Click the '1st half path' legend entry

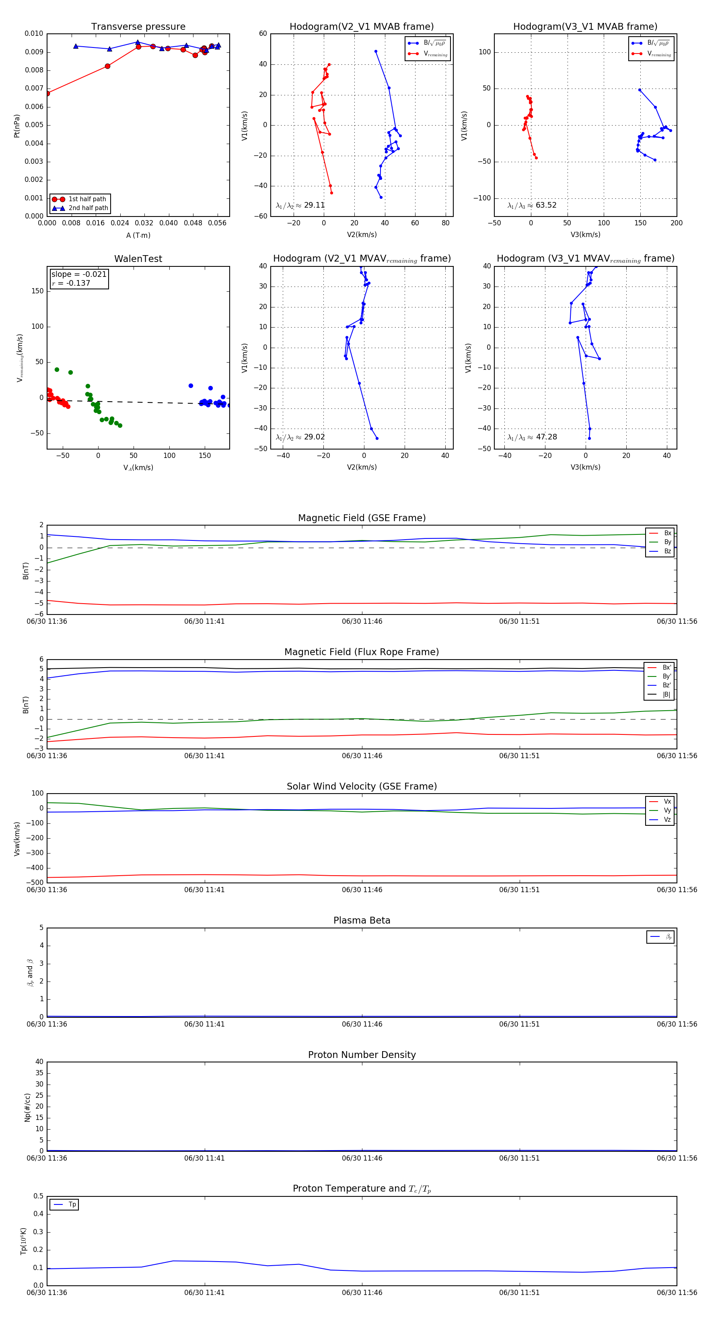80,199
